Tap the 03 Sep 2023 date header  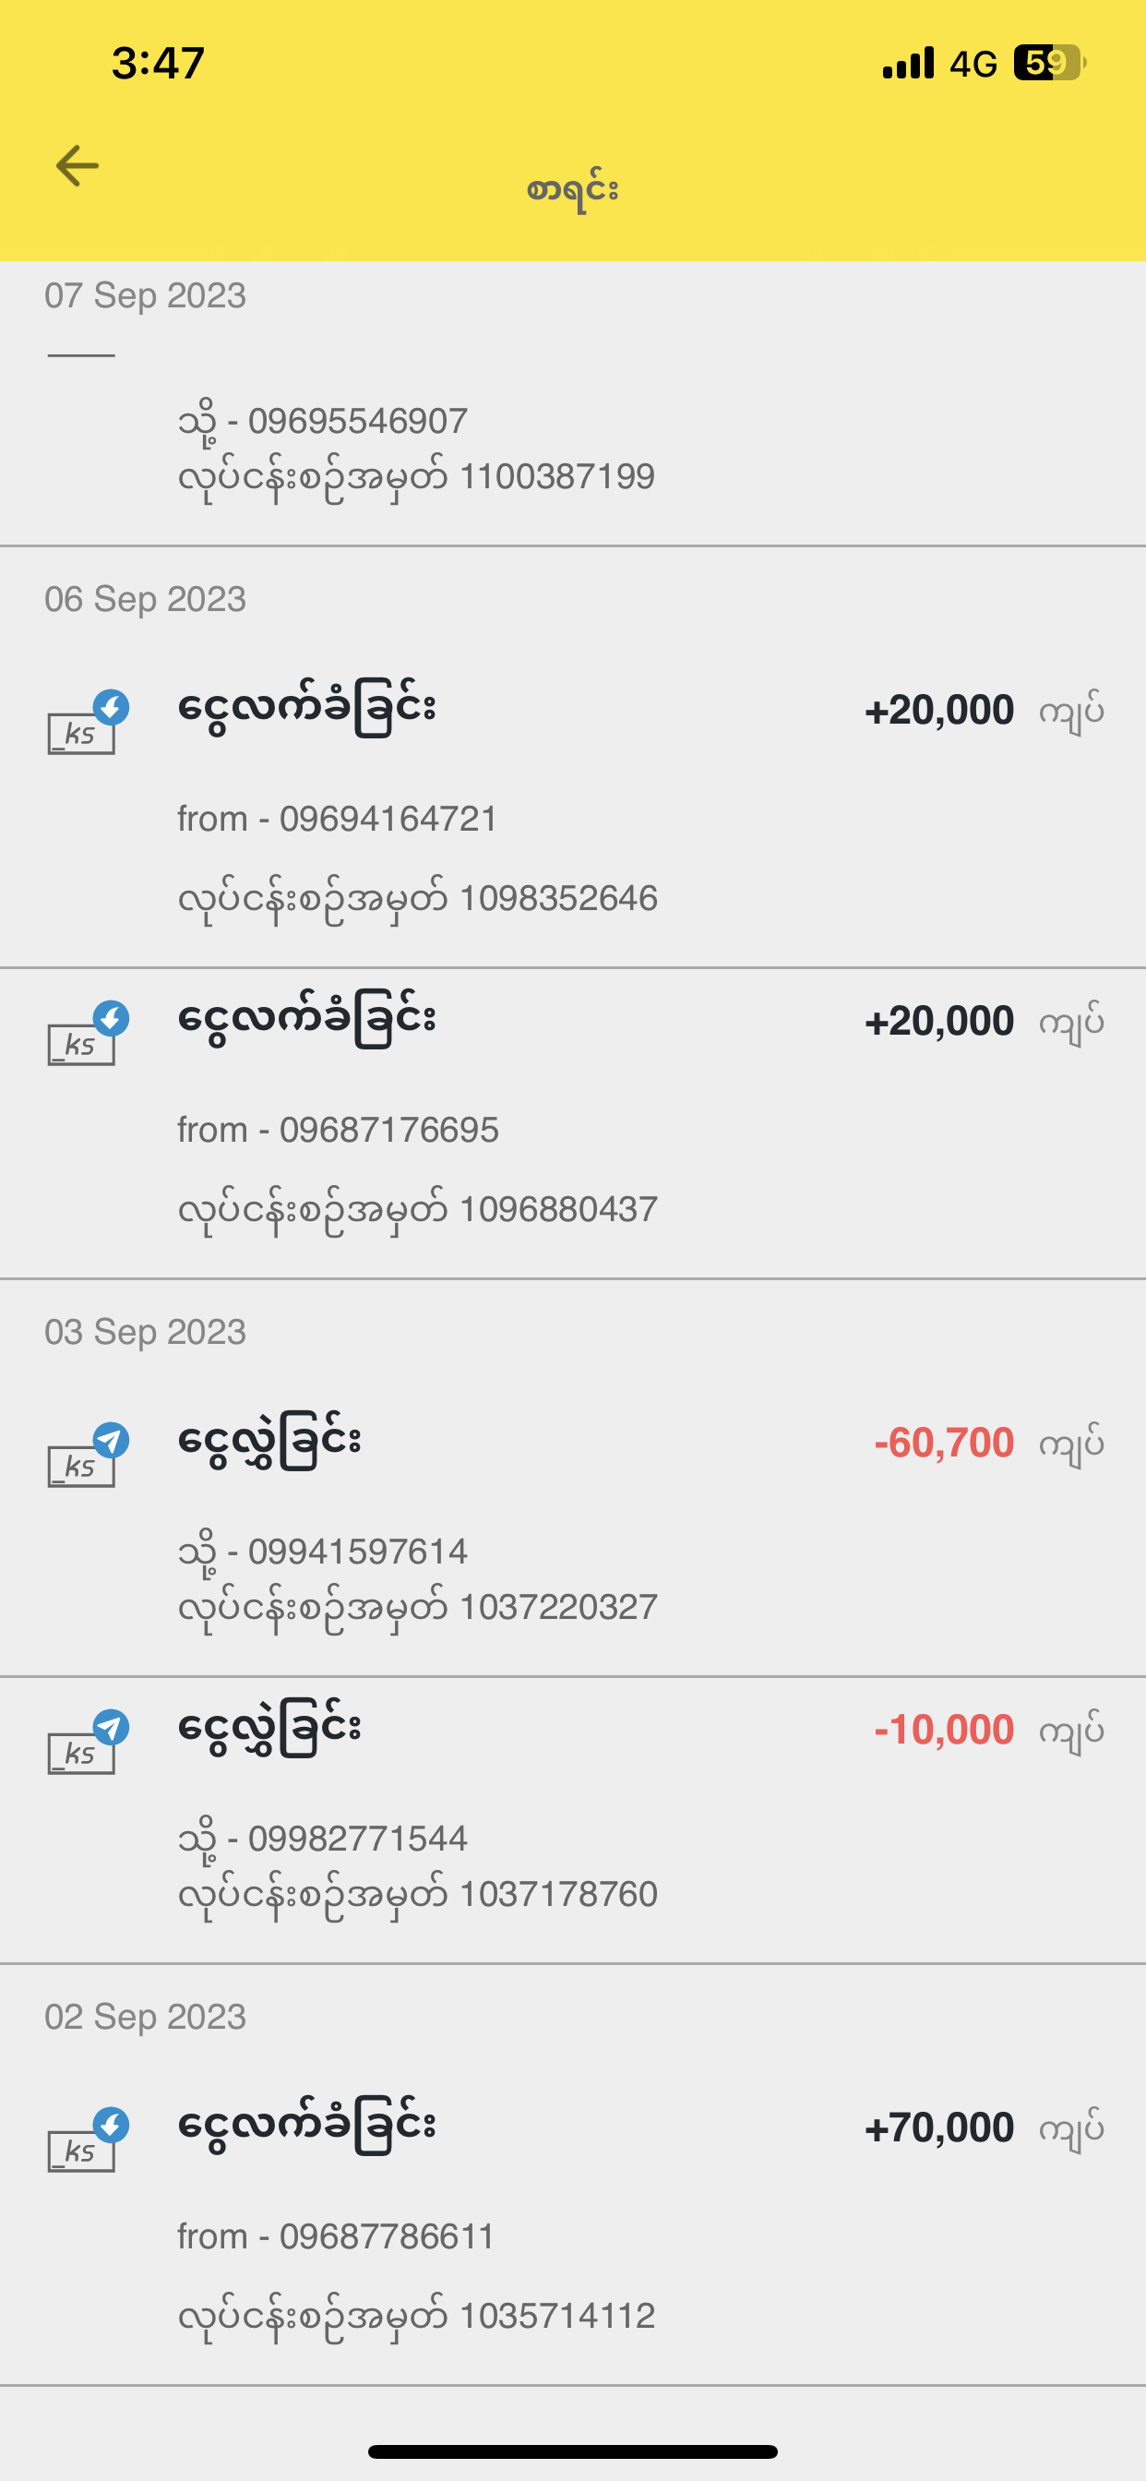pos(146,1332)
